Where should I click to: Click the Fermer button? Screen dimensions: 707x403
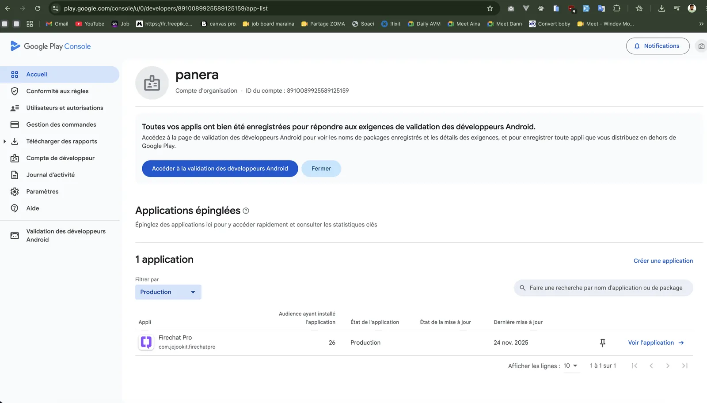(x=321, y=169)
